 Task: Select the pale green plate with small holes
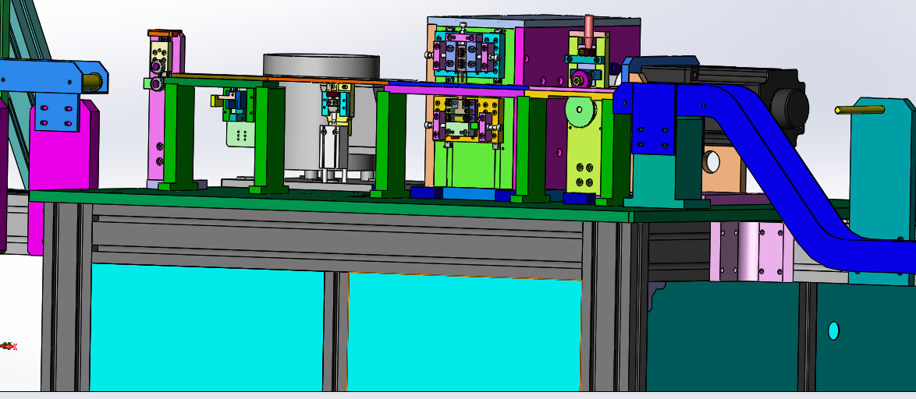tap(241, 134)
